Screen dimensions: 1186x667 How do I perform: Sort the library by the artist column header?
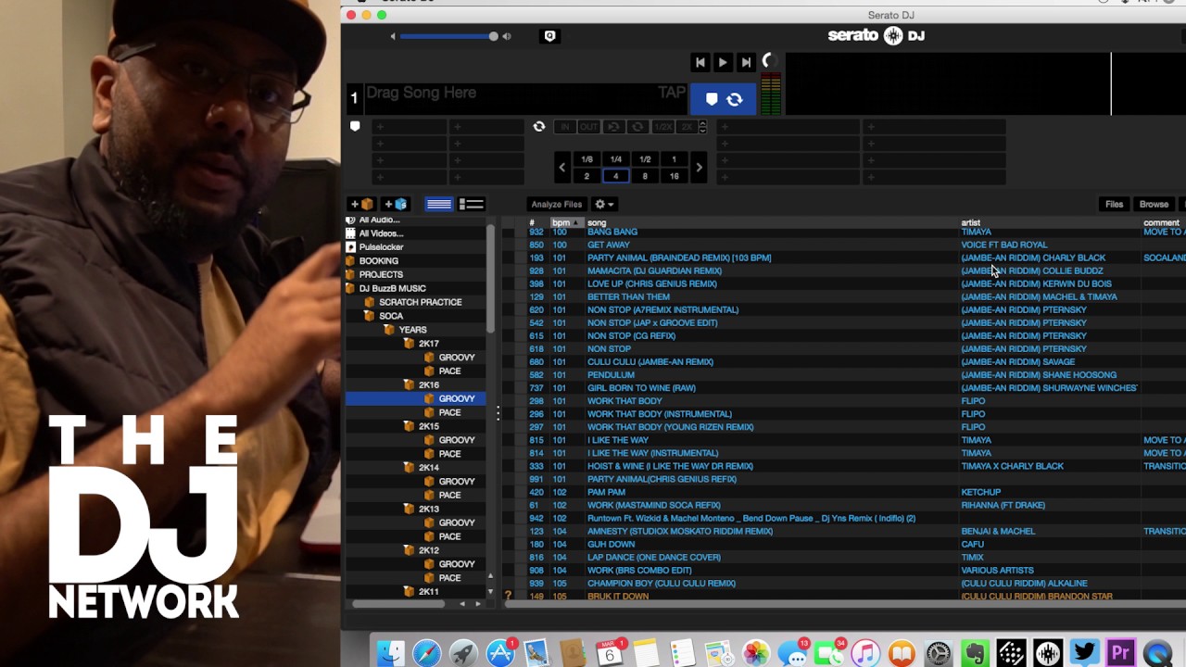tap(970, 222)
